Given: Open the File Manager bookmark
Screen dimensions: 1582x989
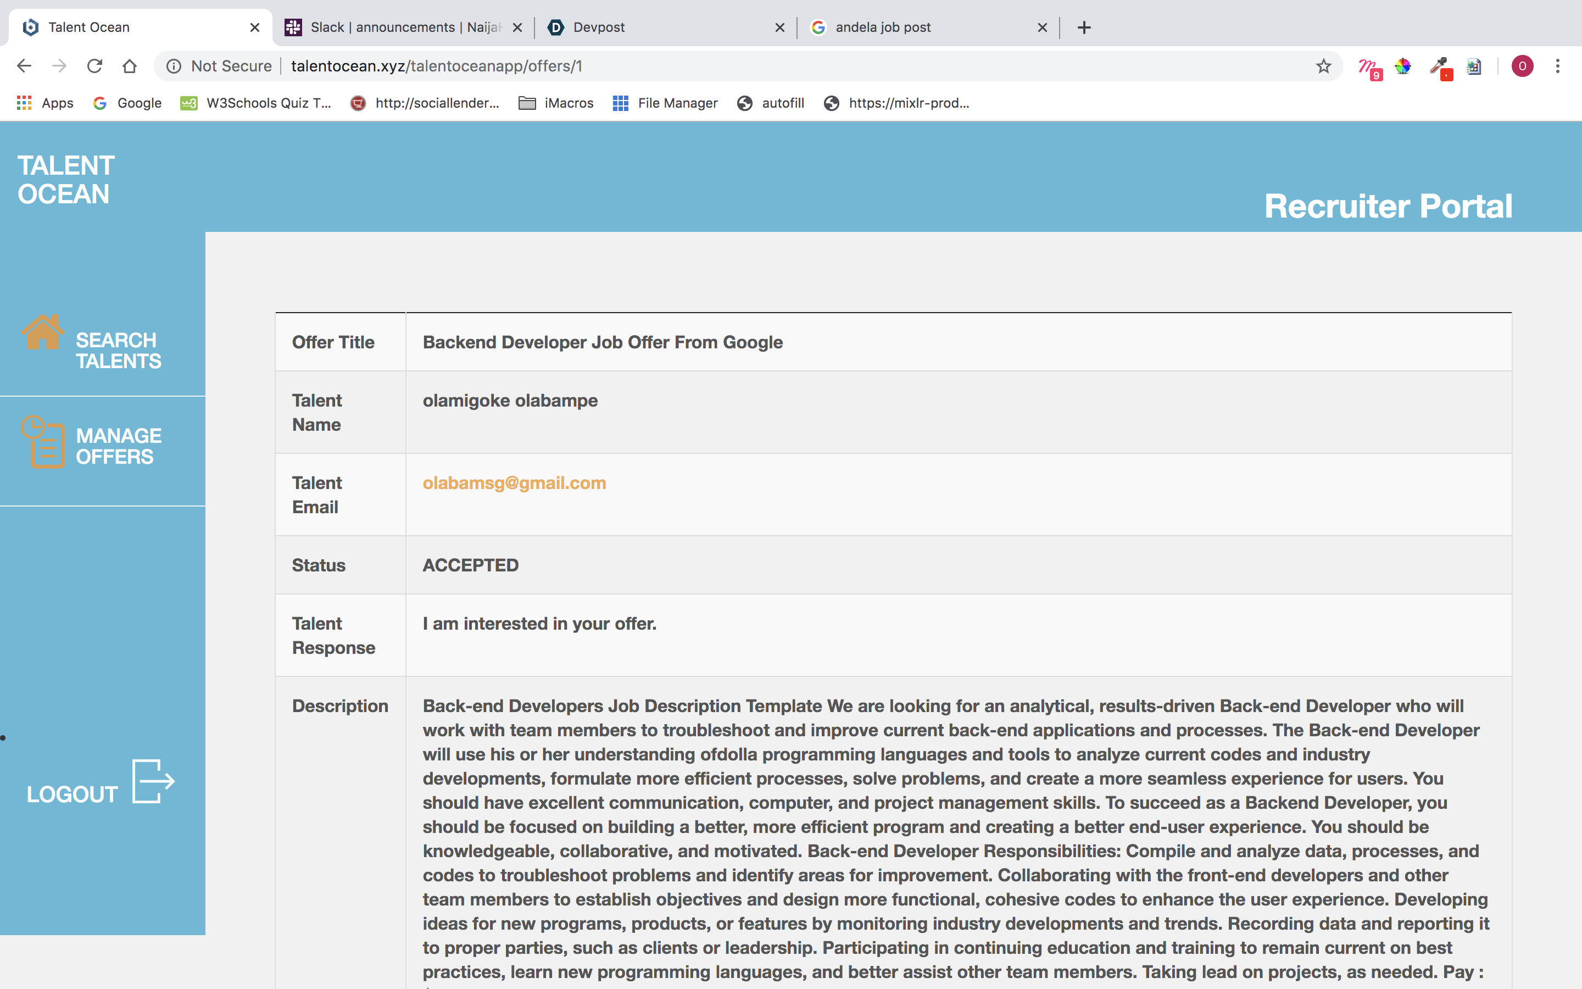Looking at the screenshot, I should tap(665, 103).
